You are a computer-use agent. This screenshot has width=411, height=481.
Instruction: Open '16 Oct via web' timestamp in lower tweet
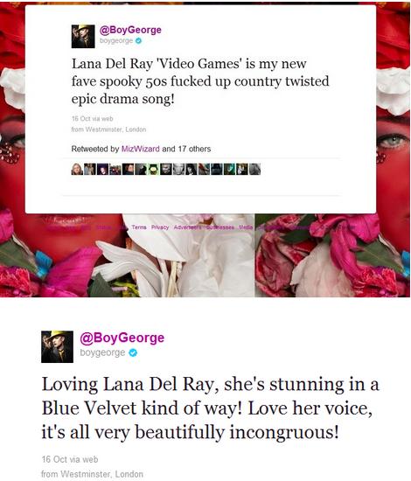[x=70, y=459]
